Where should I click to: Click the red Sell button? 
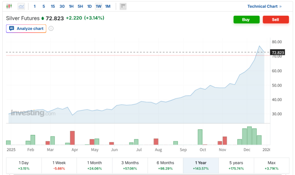pos(276,19)
